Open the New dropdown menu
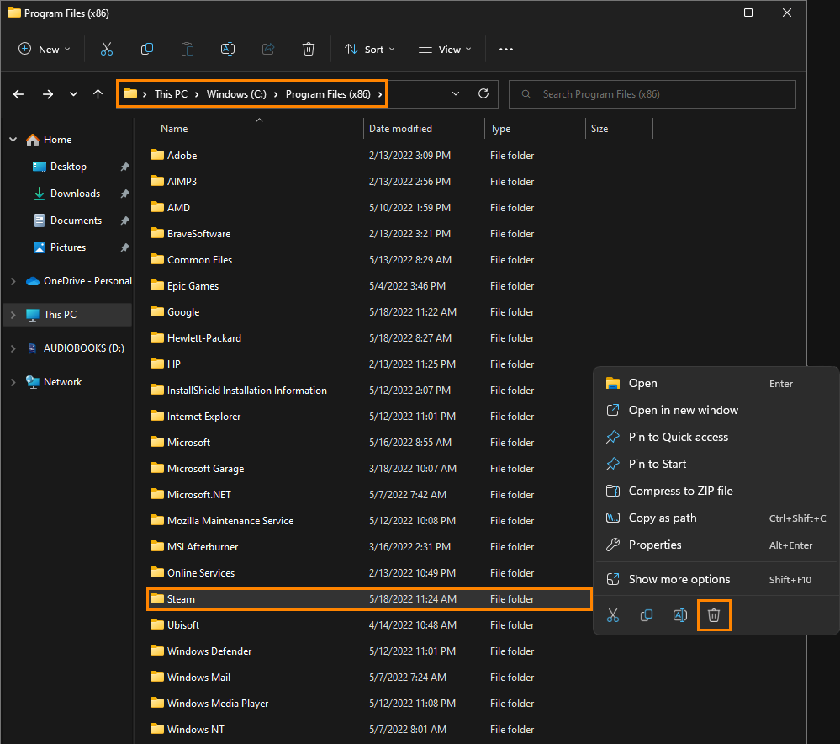The image size is (840, 744). pos(44,50)
